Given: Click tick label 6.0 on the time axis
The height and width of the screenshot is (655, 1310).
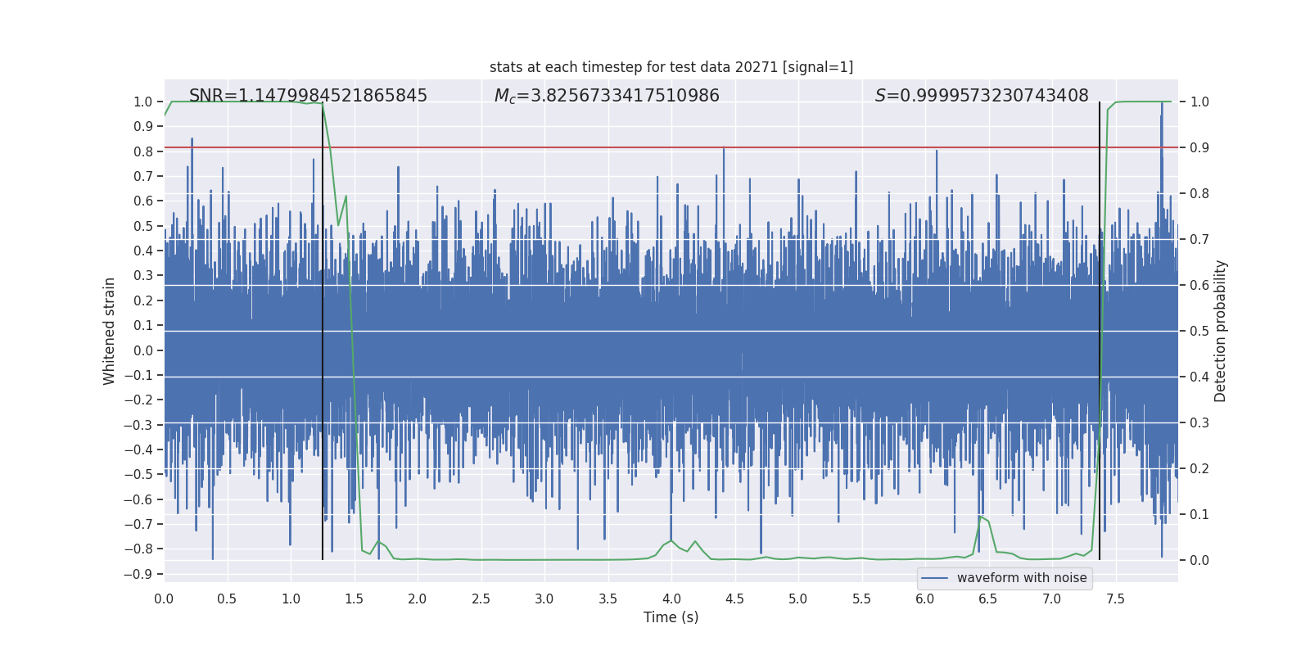Looking at the screenshot, I should pyautogui.click(x=925, y=599).
